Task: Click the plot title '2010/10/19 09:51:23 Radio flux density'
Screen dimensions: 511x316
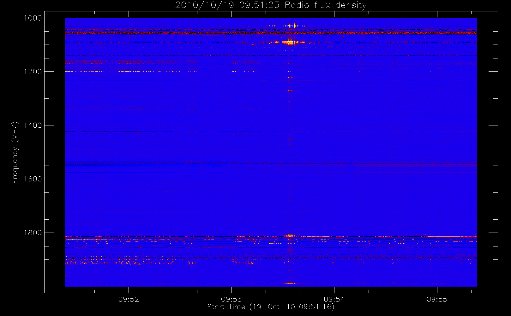Action: pos(271,5)
